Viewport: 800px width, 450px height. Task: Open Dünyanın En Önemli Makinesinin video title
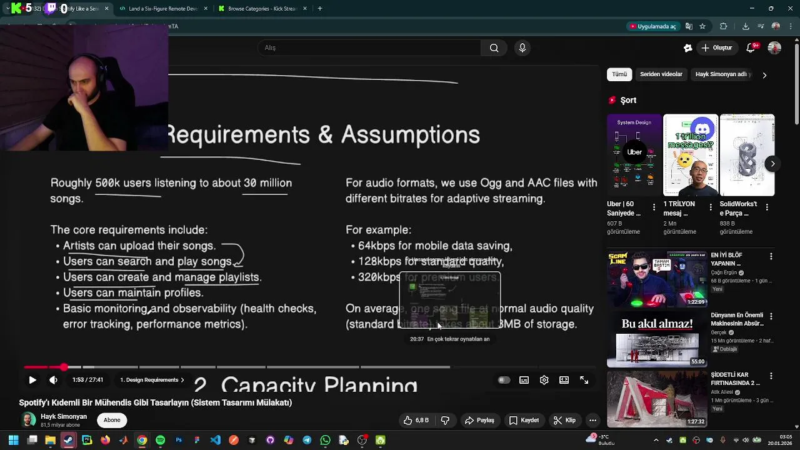(x=737, y=319)
